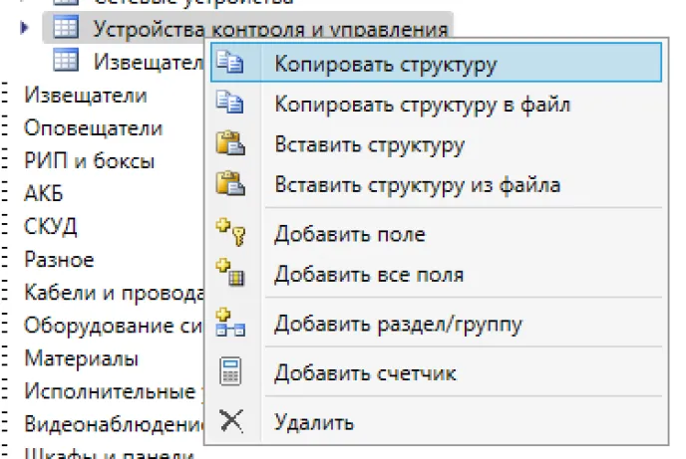Select Удалить from context menu

[314, 422]
